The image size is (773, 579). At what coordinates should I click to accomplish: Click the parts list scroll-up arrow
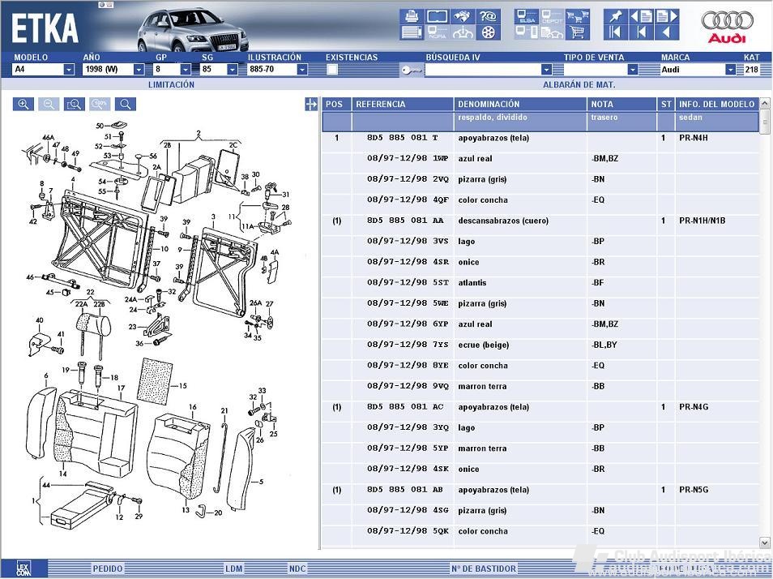point(765,104)
